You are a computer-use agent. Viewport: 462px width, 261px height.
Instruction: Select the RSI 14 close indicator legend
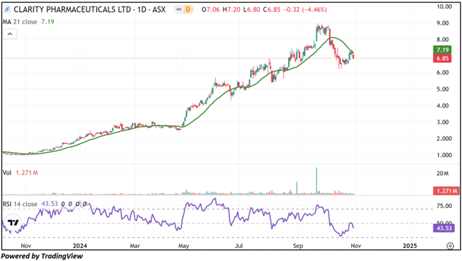pos(20,204)
